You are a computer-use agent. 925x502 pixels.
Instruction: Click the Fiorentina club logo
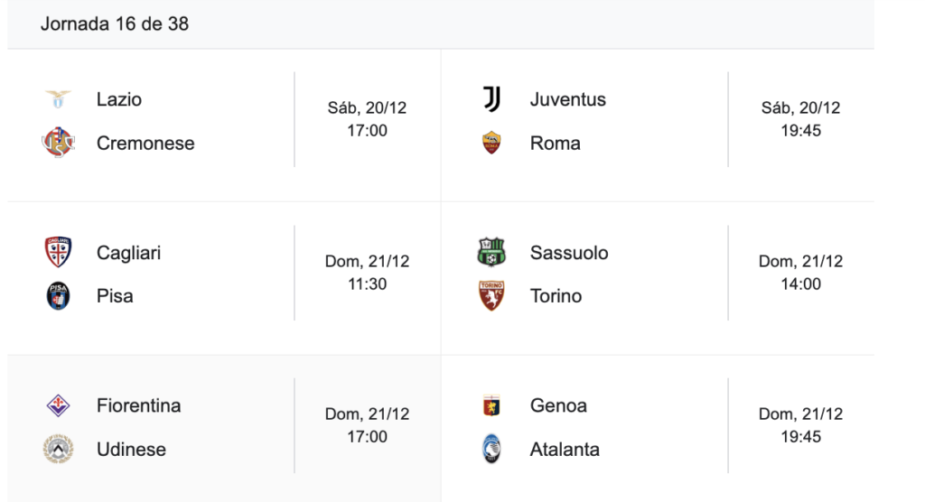(x=58, y=406)
